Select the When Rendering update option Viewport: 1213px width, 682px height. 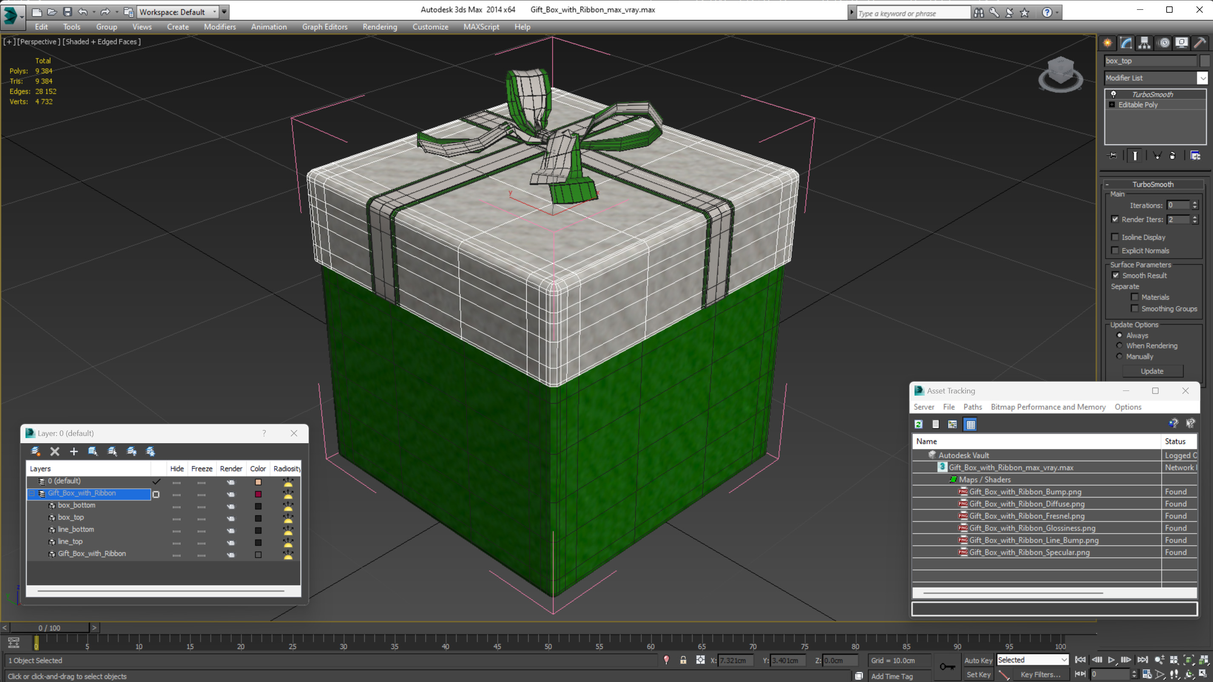(1119, 345)
